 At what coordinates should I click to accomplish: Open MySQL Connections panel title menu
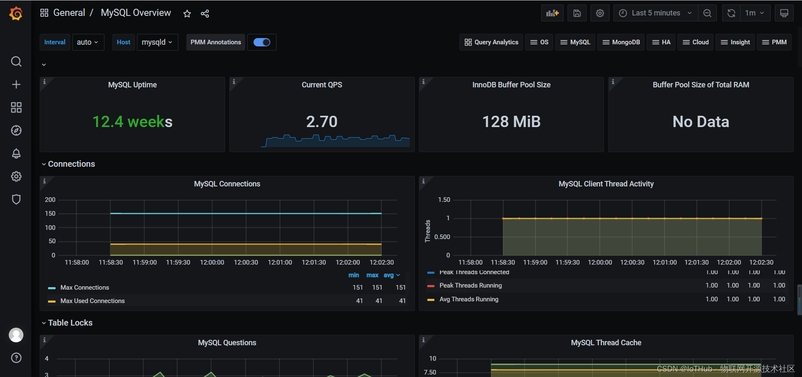pos(227,184)
